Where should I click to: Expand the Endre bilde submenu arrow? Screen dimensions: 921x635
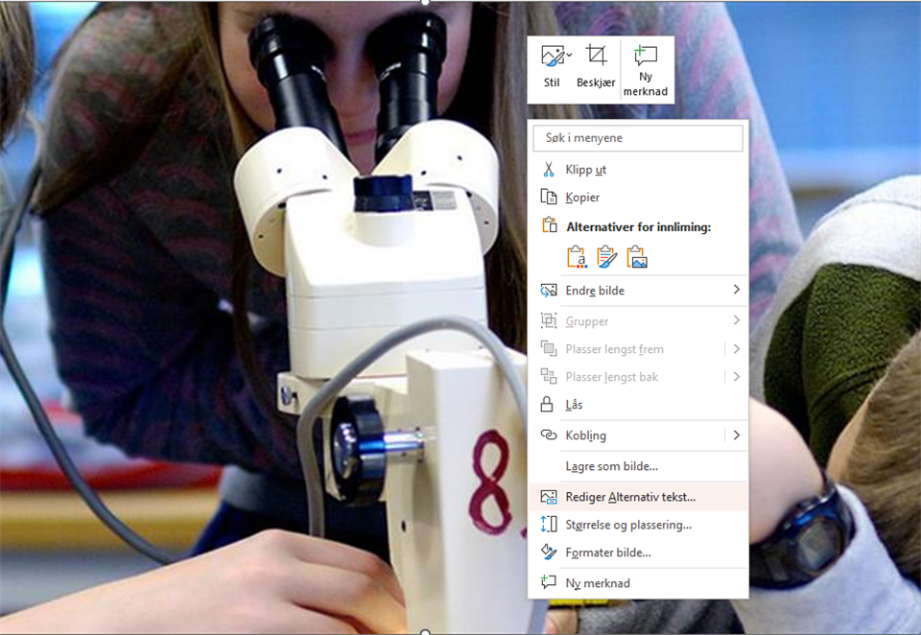(x=736, y=290)
